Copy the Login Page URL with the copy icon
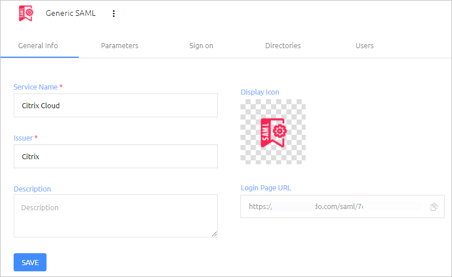This screenshot has height=277, width=452. coord(434,207)
